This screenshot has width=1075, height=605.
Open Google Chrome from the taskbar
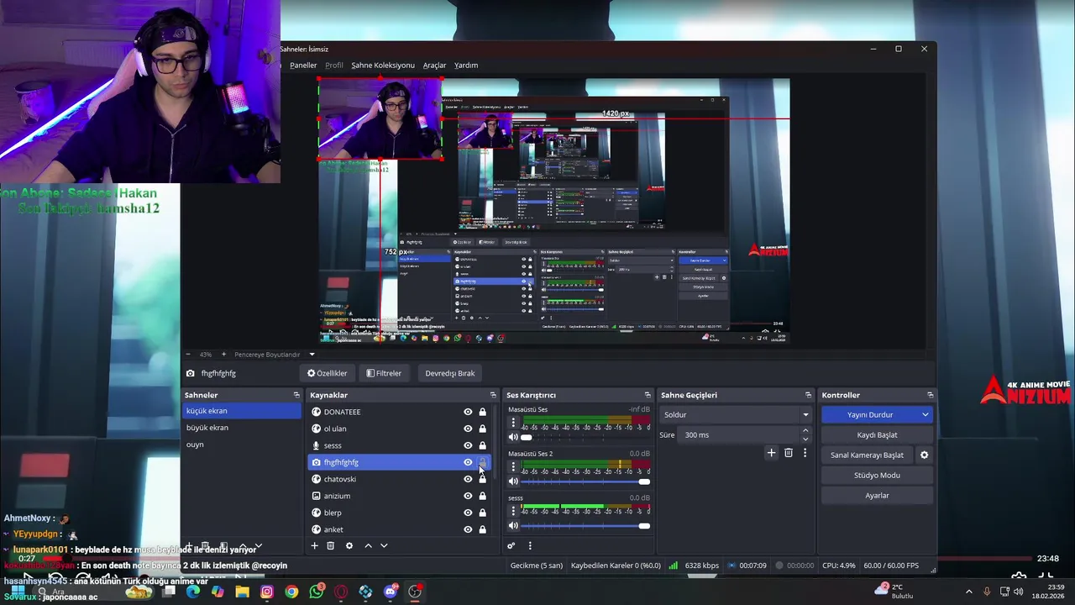[x=291, y=592]
